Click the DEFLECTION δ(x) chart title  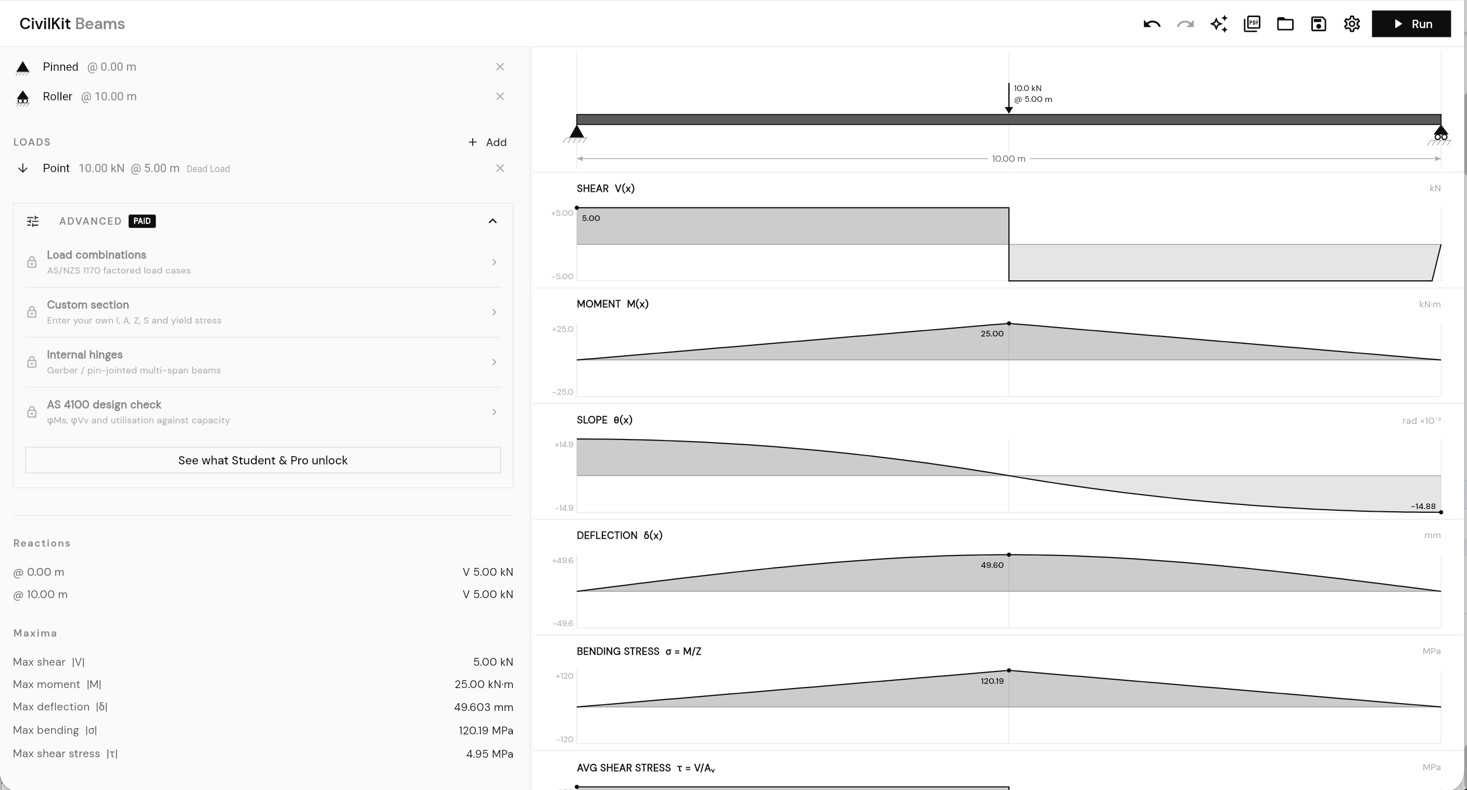(x=619, y=535)
